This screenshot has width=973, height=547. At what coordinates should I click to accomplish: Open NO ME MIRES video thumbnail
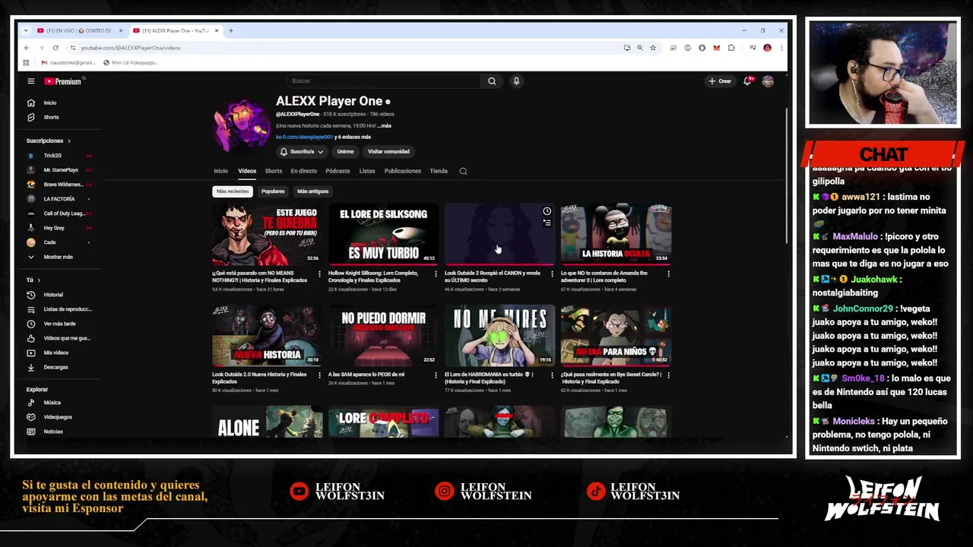[499, 335]
